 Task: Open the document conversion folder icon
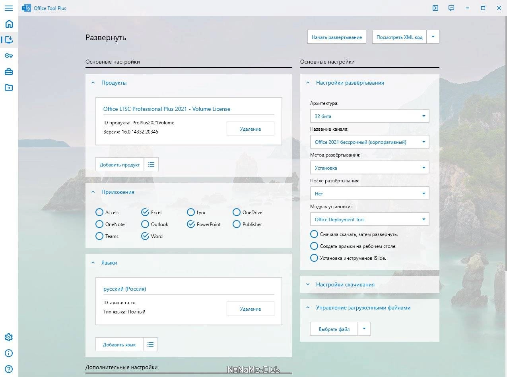[9, 87]
